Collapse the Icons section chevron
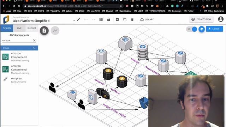Screen dimensions: 226x127 [34, 48]
